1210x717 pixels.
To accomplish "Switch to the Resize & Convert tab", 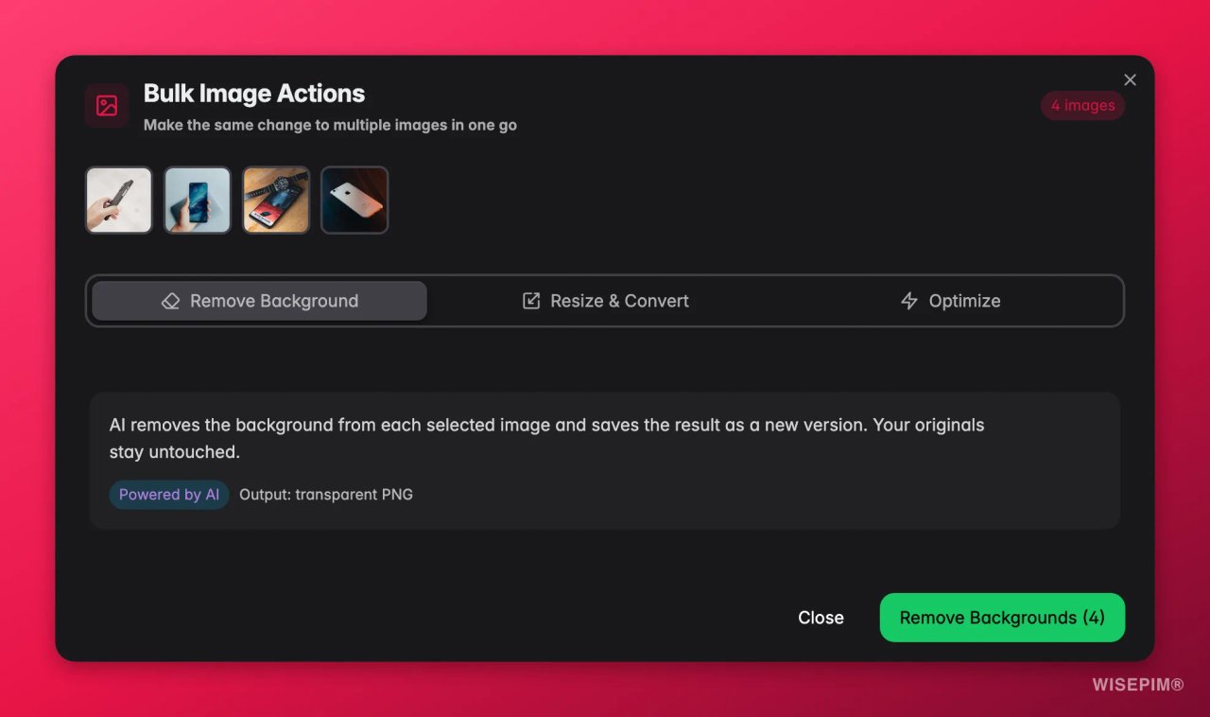I will tap(605, 301).
